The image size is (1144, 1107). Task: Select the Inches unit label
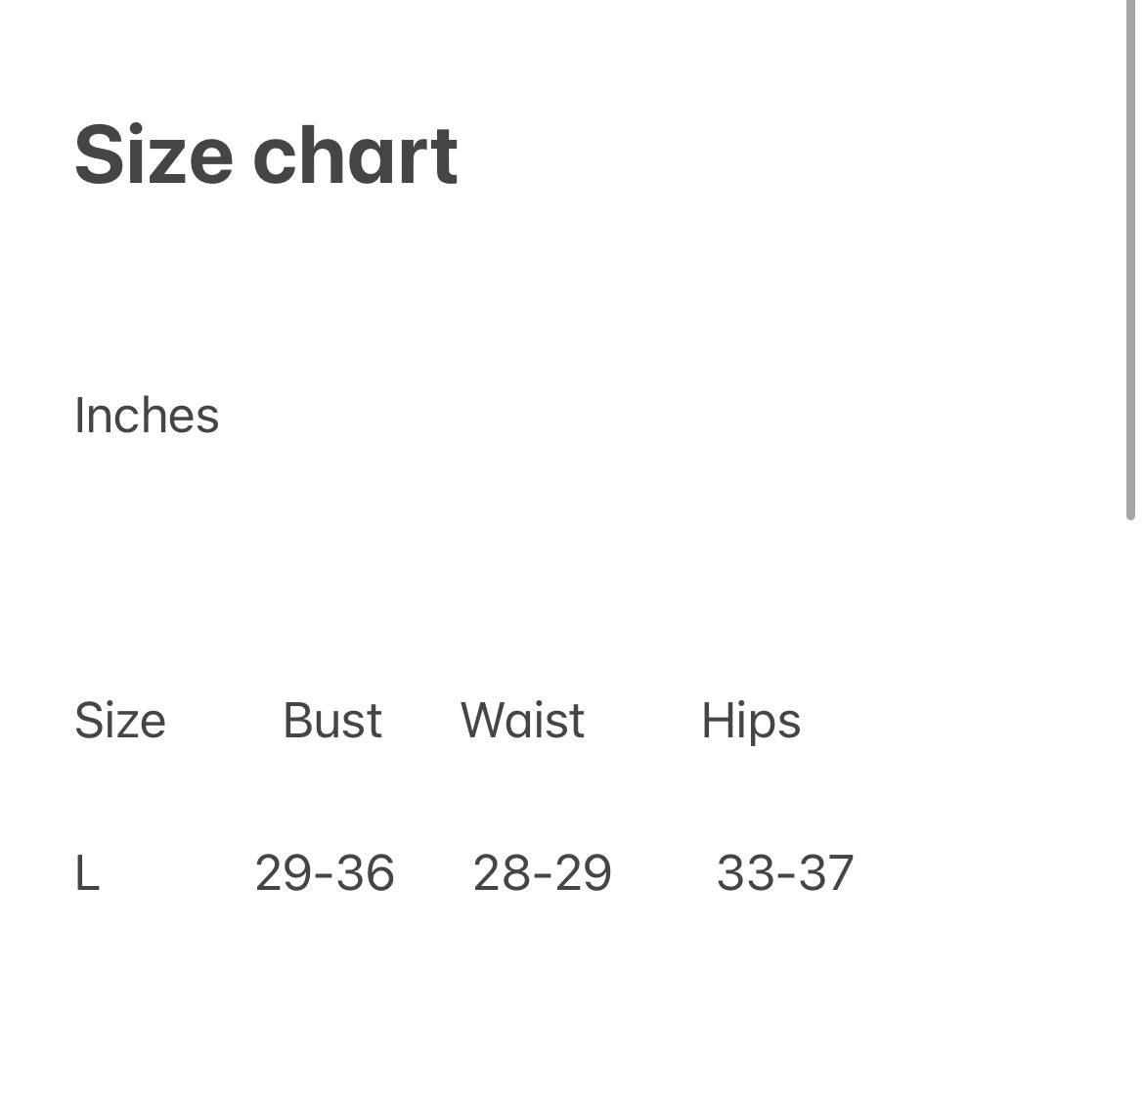point(147,416)
